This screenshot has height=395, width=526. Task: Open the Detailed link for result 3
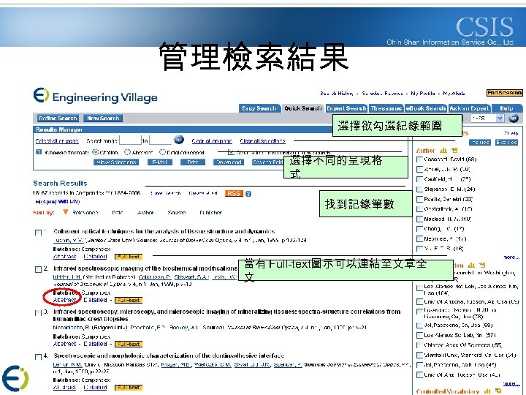[95, 344]
